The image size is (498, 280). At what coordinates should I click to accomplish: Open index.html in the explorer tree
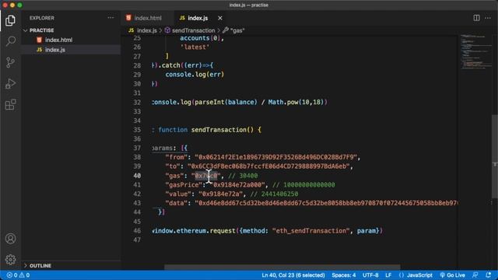[58, 40]
